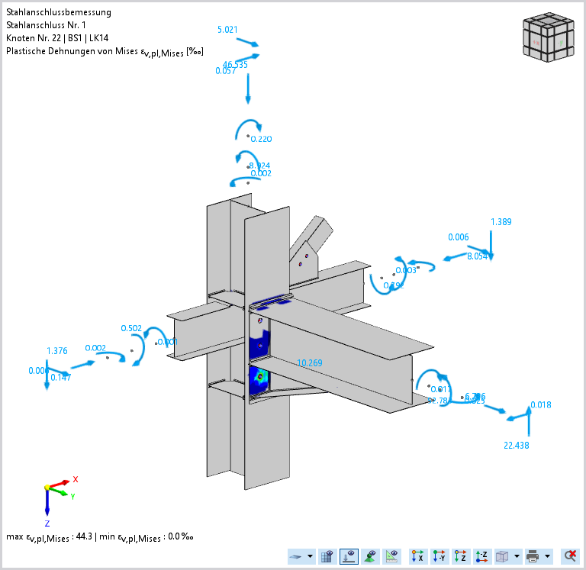Click the 0.220 moment label
Screen dimensions: 586x570
click(261, 139)
